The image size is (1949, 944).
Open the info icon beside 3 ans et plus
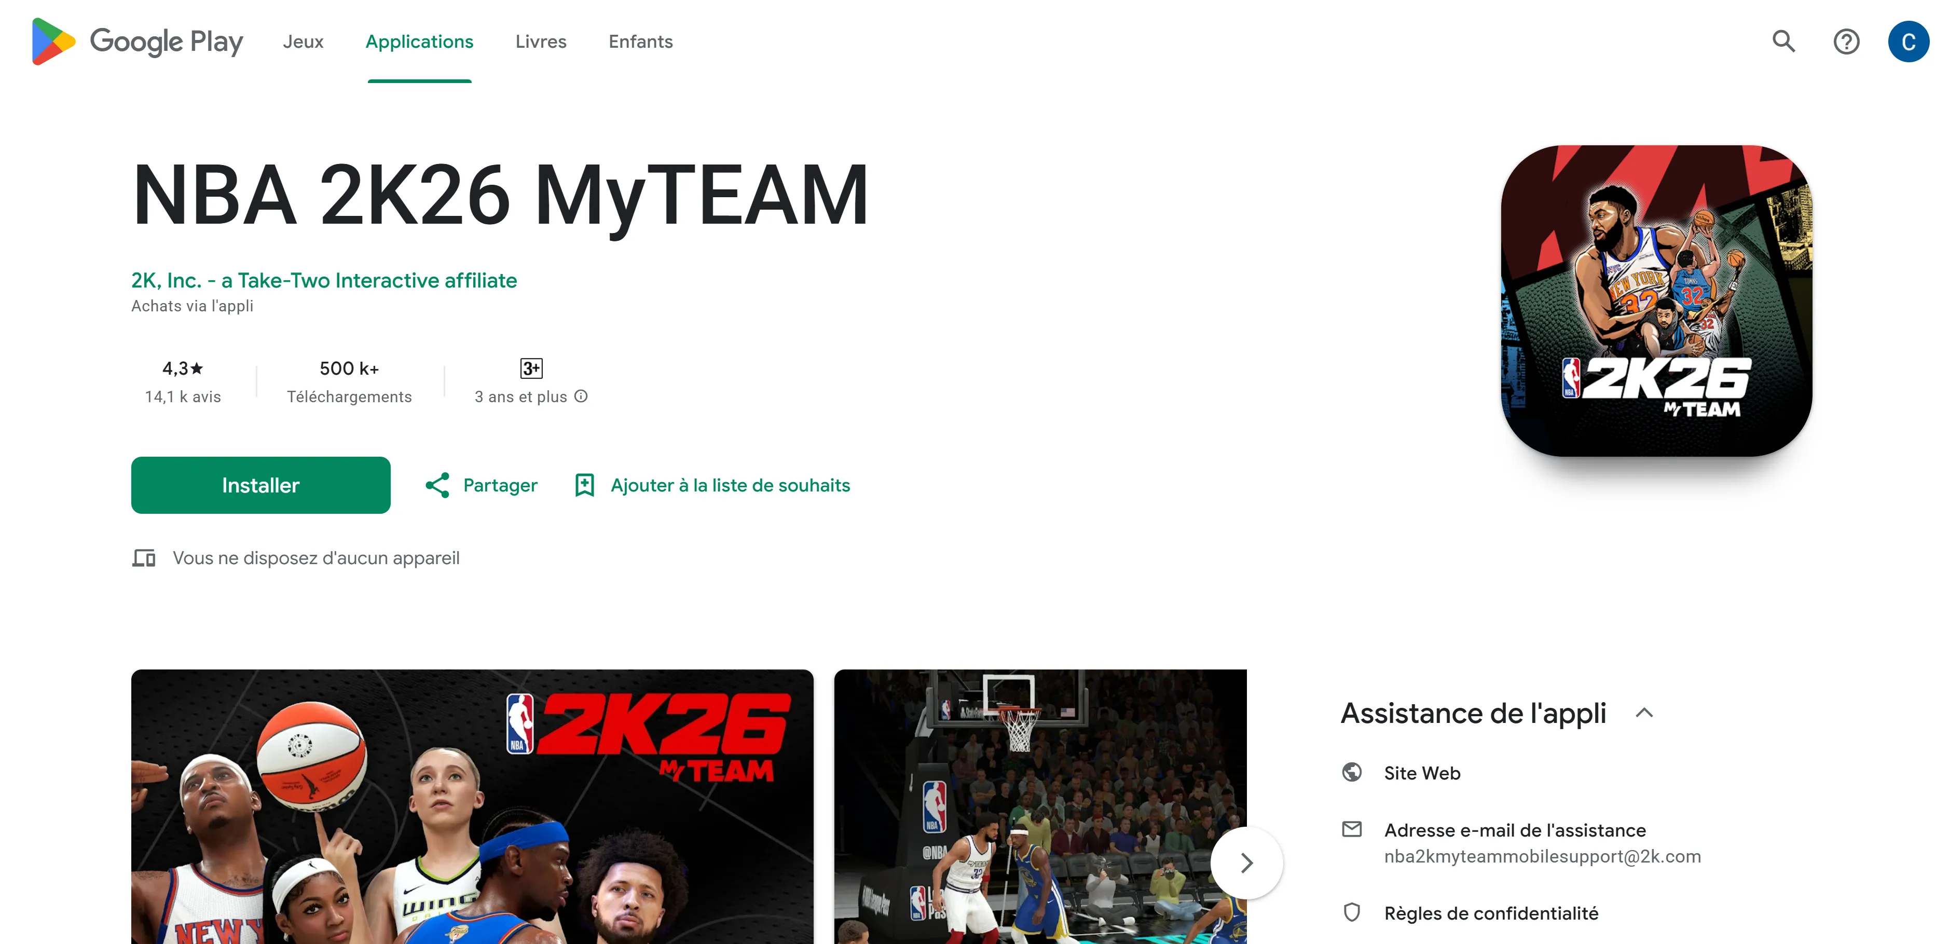coord(581,396)
